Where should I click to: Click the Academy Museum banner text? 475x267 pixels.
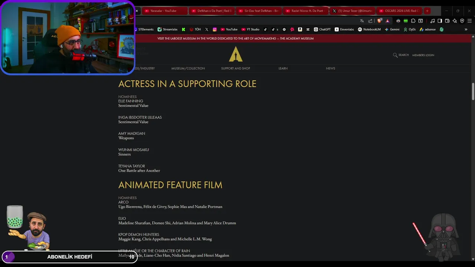[235, 39]
